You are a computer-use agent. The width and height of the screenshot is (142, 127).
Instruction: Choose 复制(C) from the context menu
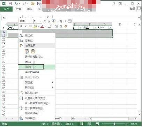click(x=37, y=40)
